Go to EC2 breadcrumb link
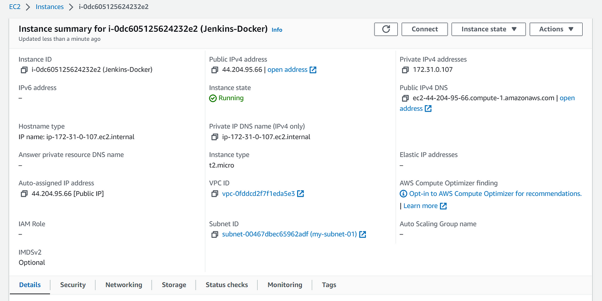Image resolution: width=602 pixels, height=301 pixels. pyautogui.click(x=15, y=7)
